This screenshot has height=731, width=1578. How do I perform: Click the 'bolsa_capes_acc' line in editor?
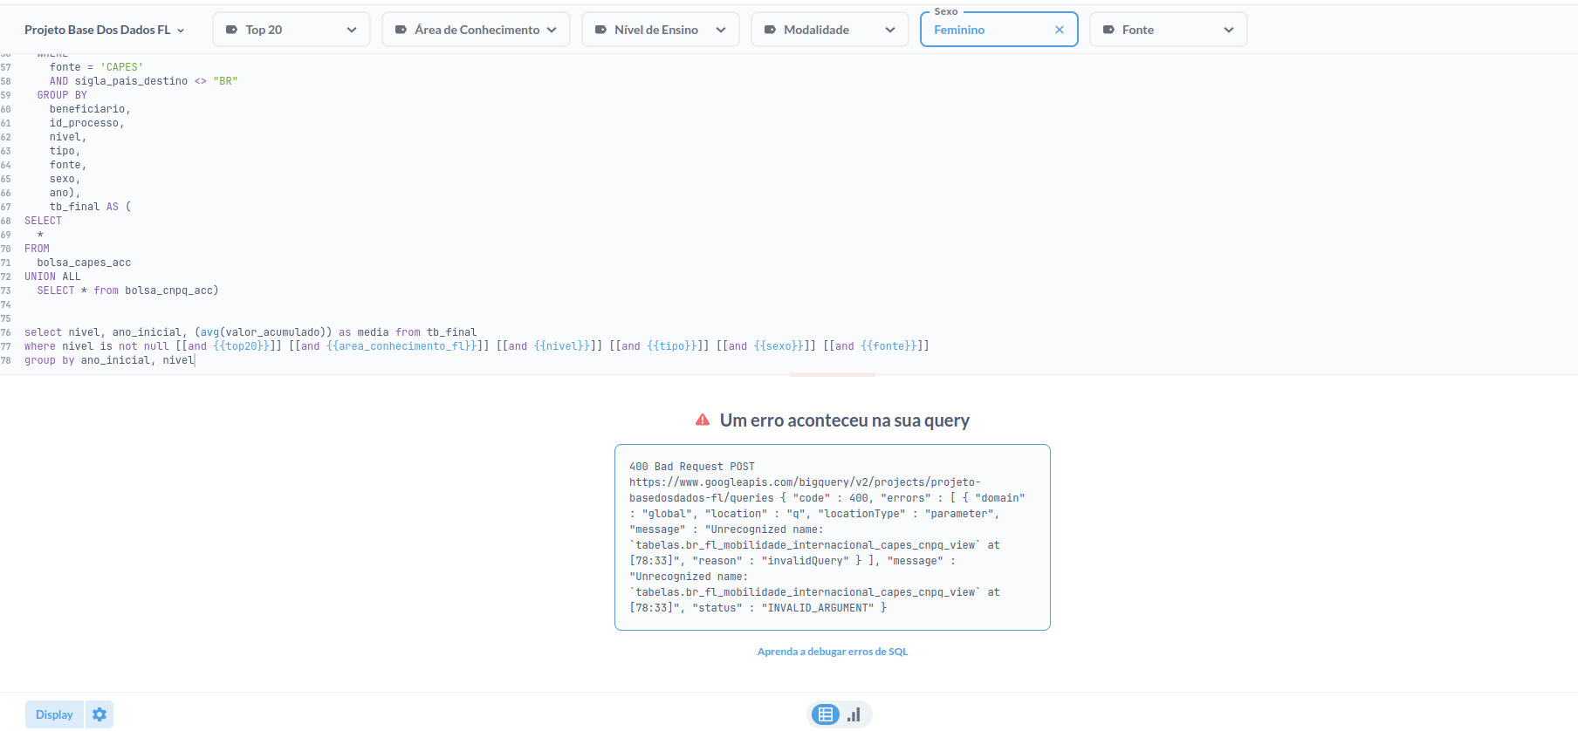[84, 263]
